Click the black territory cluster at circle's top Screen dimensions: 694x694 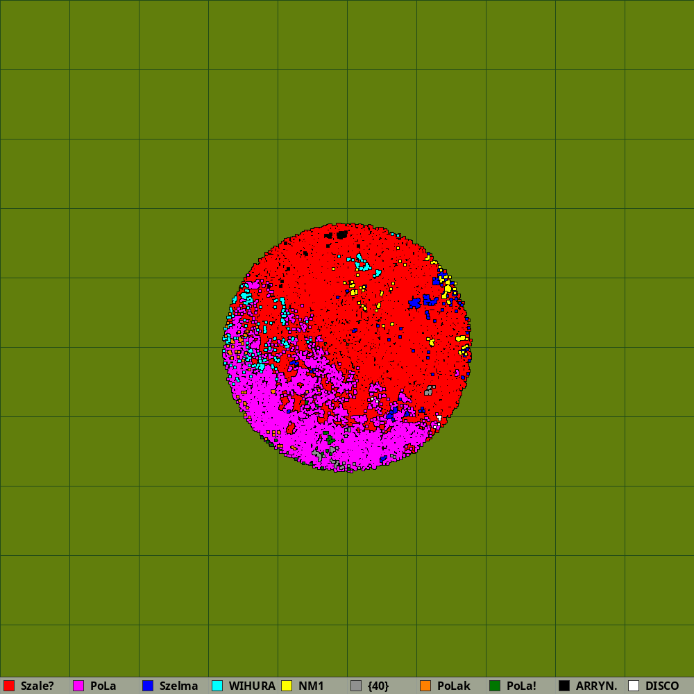point(341,235)
